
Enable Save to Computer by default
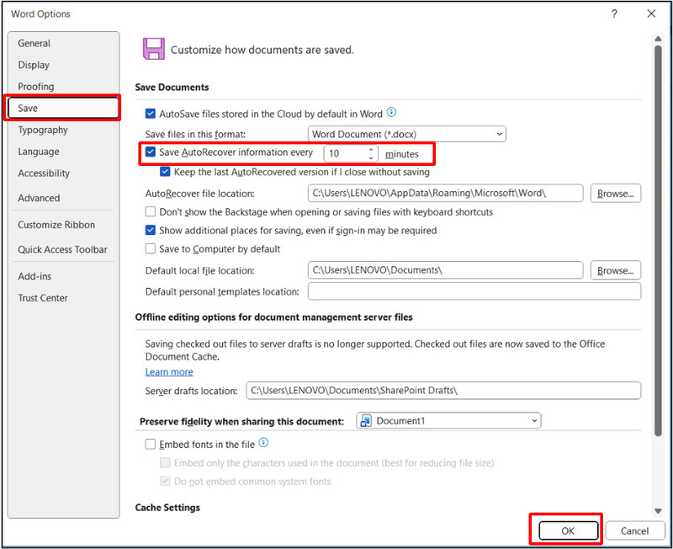(x=151, y=249)
